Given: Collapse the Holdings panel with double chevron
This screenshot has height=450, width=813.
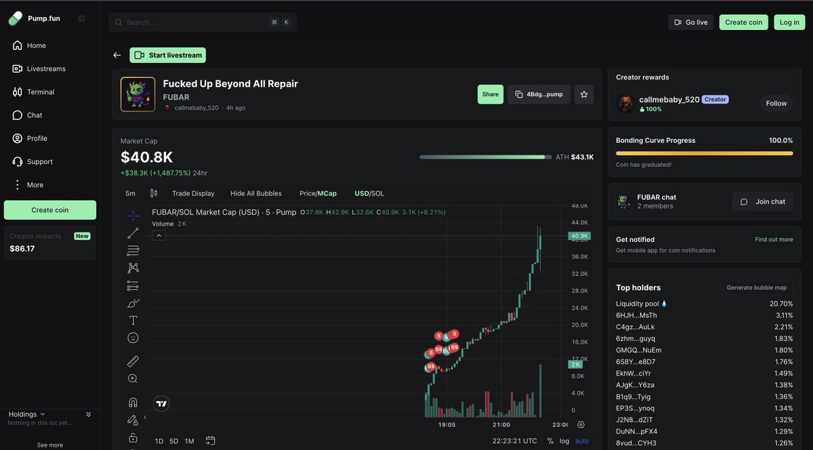Looking at the screenshot, I should (88, 414).
